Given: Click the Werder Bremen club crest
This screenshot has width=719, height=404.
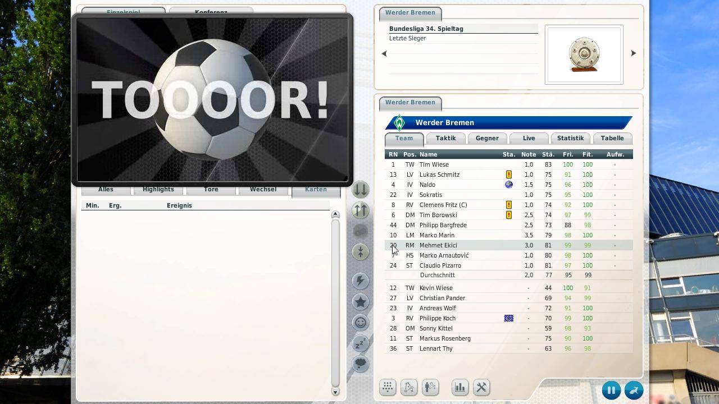Looking at the screenshot, I should [x=399, y=123].
